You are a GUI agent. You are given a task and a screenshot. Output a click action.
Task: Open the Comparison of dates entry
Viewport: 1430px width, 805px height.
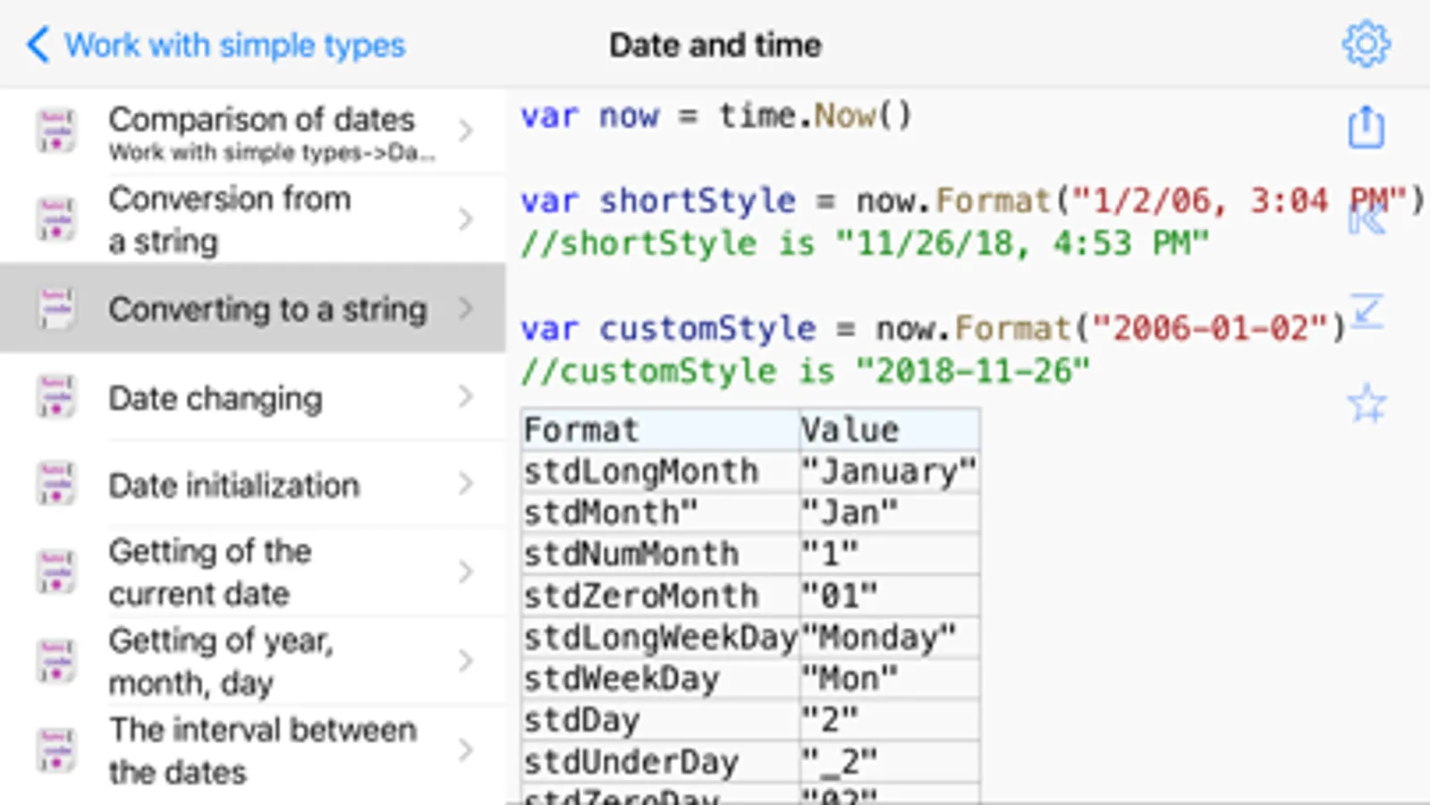tap(261, 120)
